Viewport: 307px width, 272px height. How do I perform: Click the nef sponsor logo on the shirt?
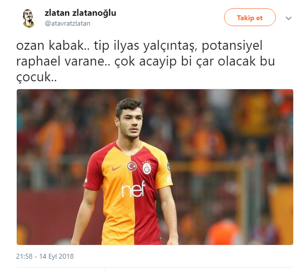coord(134,189)
